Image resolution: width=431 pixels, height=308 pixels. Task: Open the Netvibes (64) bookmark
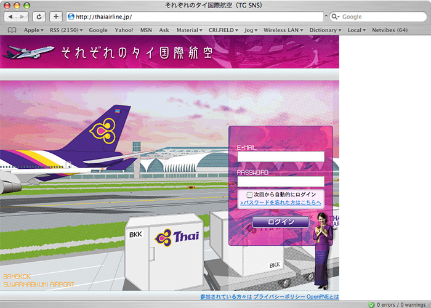pyautogui.click(x=390, y=30)
